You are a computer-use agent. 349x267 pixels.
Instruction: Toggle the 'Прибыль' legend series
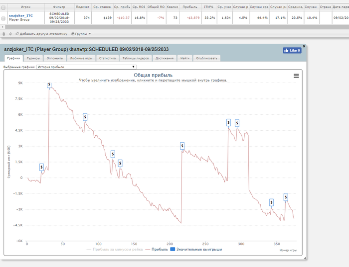pos(157,249)
